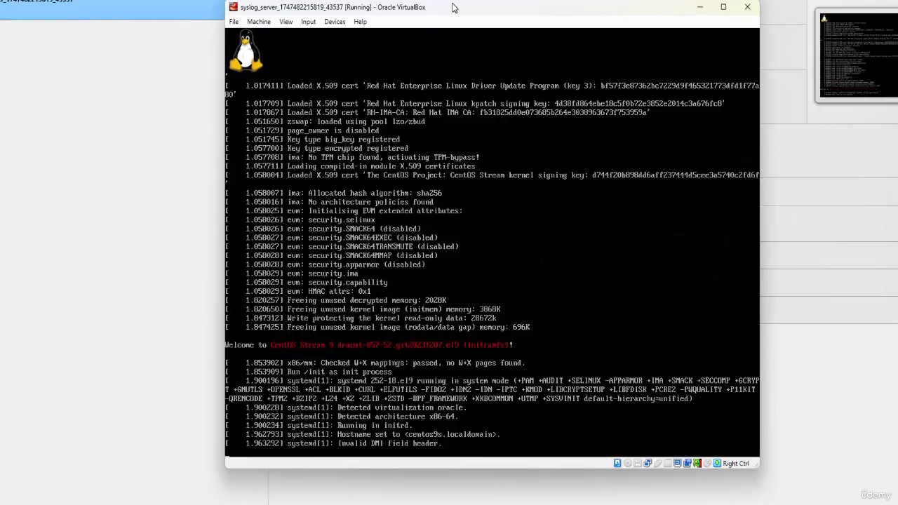Open the Input menu
Screen dimensions: 898x505
click(308, 22)
